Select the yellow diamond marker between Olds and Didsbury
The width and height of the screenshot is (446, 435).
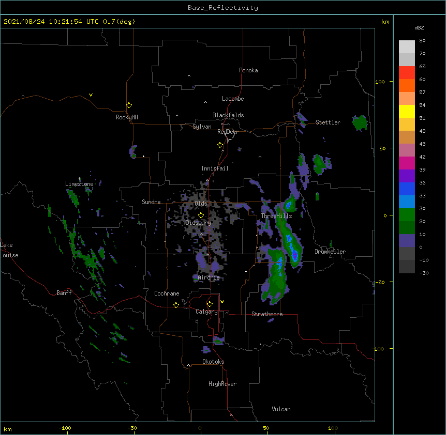pyautogui.click(x=201, y=215)
